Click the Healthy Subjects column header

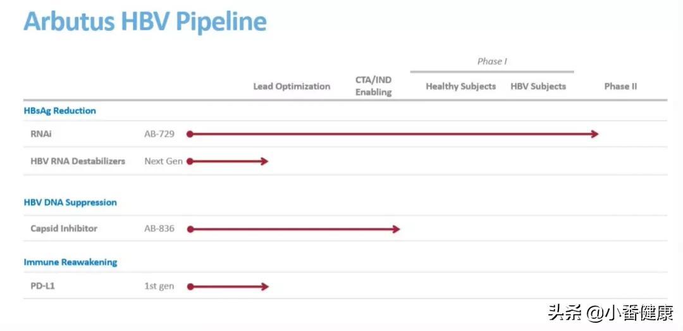pos(461,87)
